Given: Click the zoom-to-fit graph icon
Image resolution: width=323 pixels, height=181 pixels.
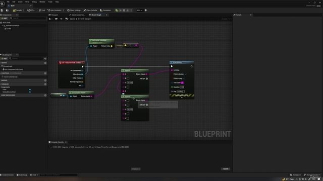Looking at the screenshot, I should (x=67, y=19).
